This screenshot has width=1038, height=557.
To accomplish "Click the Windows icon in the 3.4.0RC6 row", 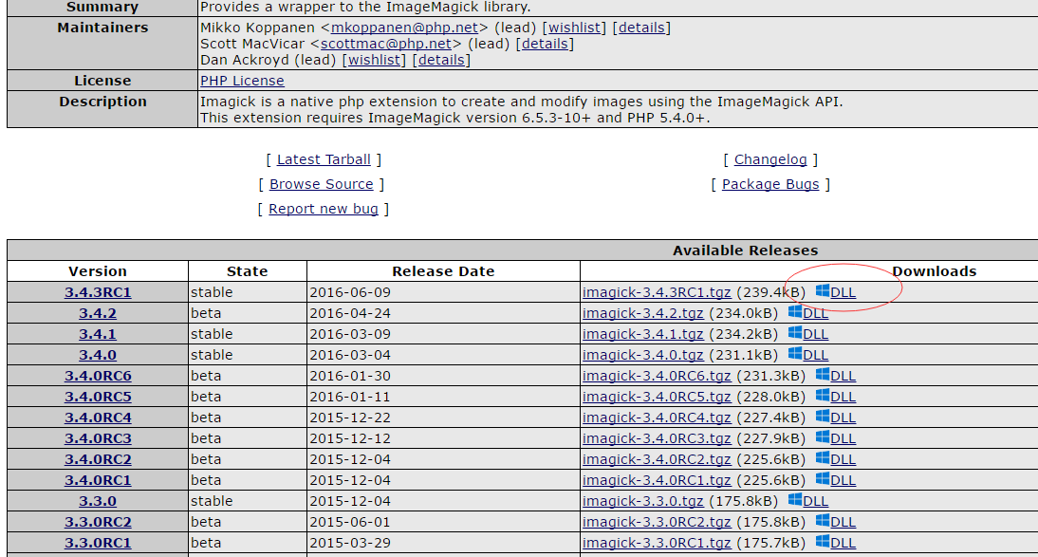I will coord(823,374).
